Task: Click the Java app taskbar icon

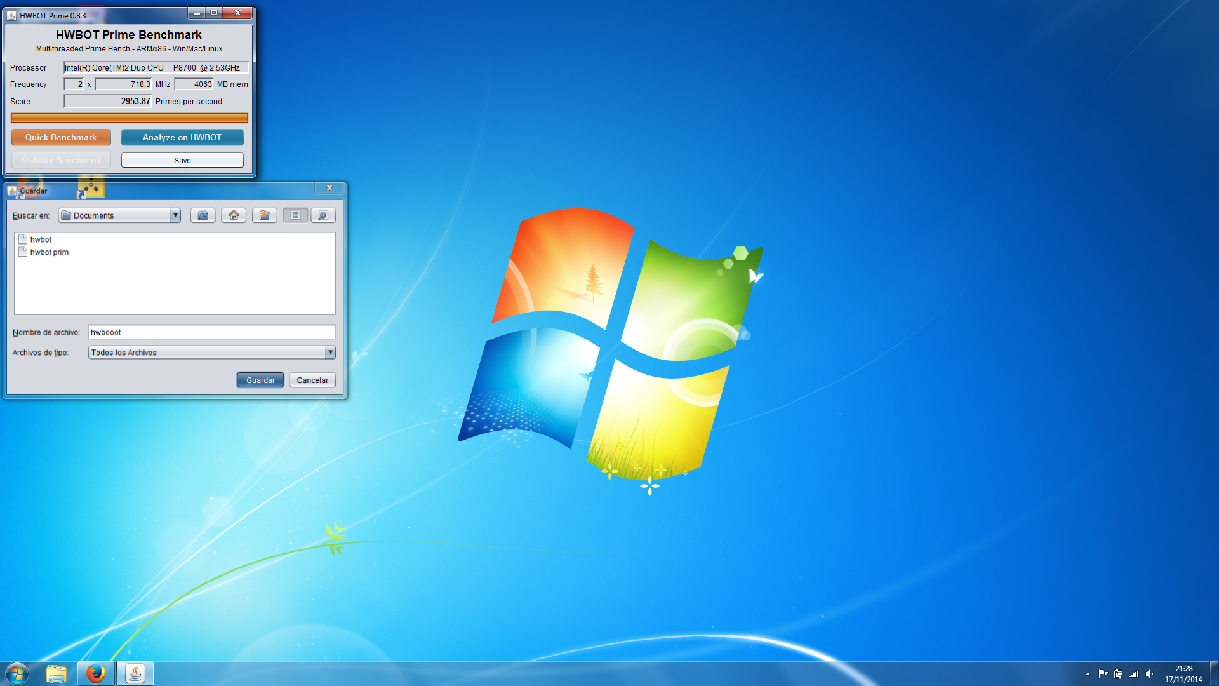Action: tap(135, 673)
